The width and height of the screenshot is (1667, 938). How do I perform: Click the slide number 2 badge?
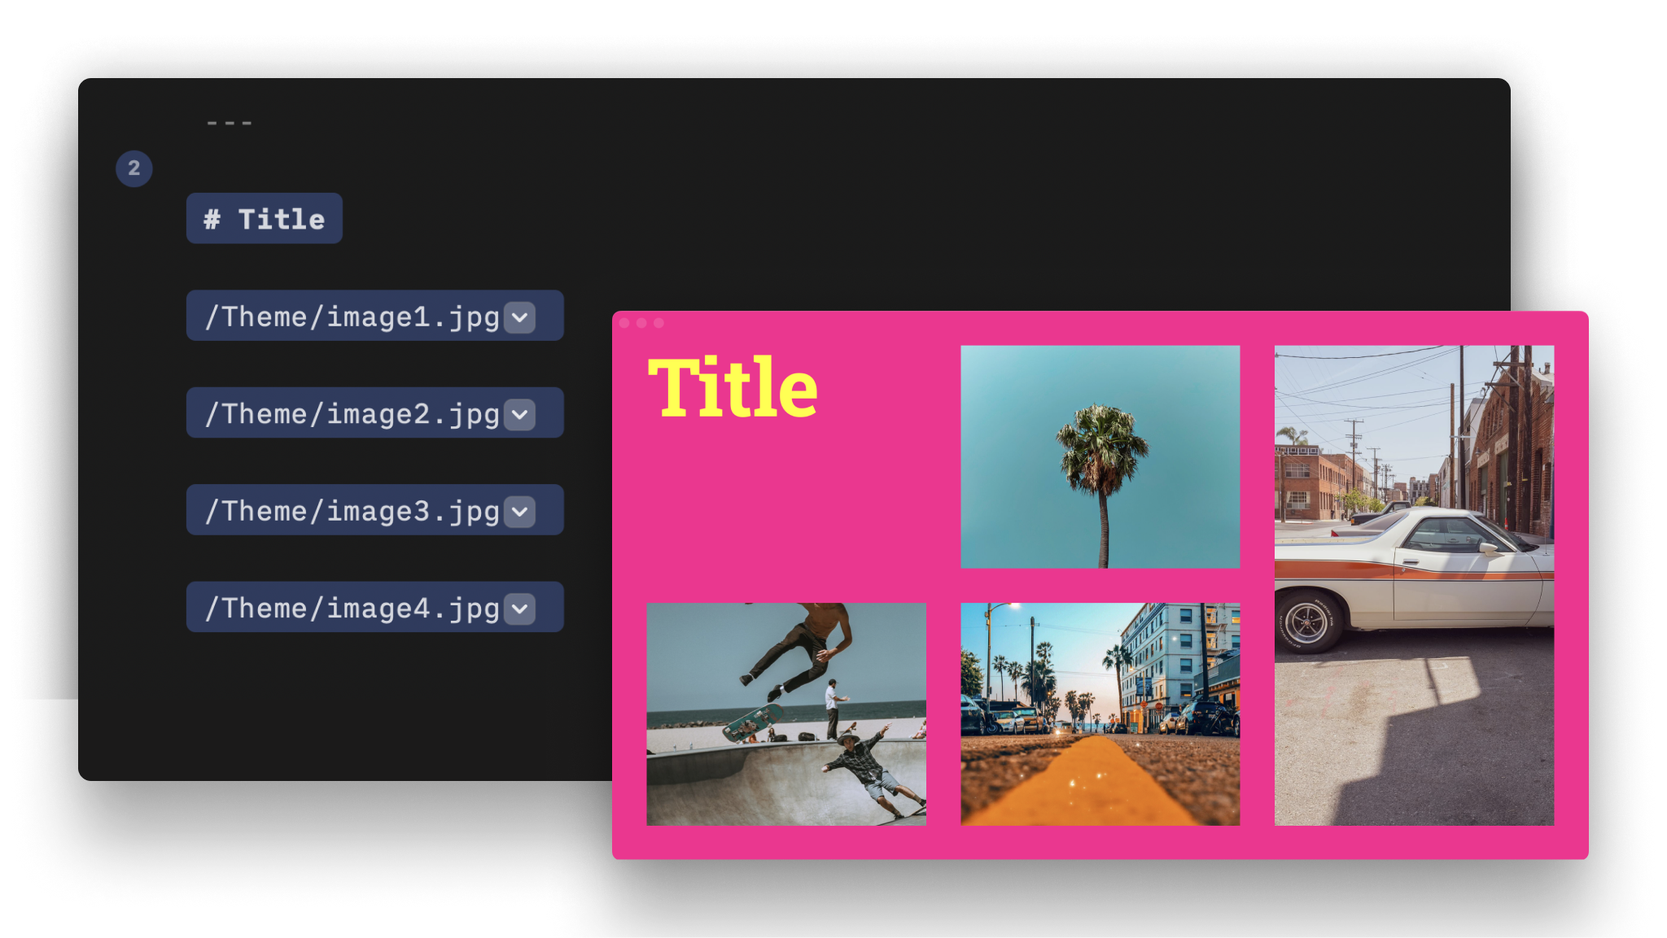click(x=134, y=168)
